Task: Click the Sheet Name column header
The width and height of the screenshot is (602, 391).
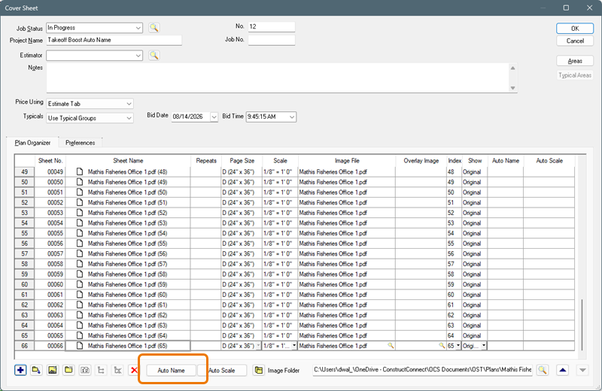Action: [128, 161]
